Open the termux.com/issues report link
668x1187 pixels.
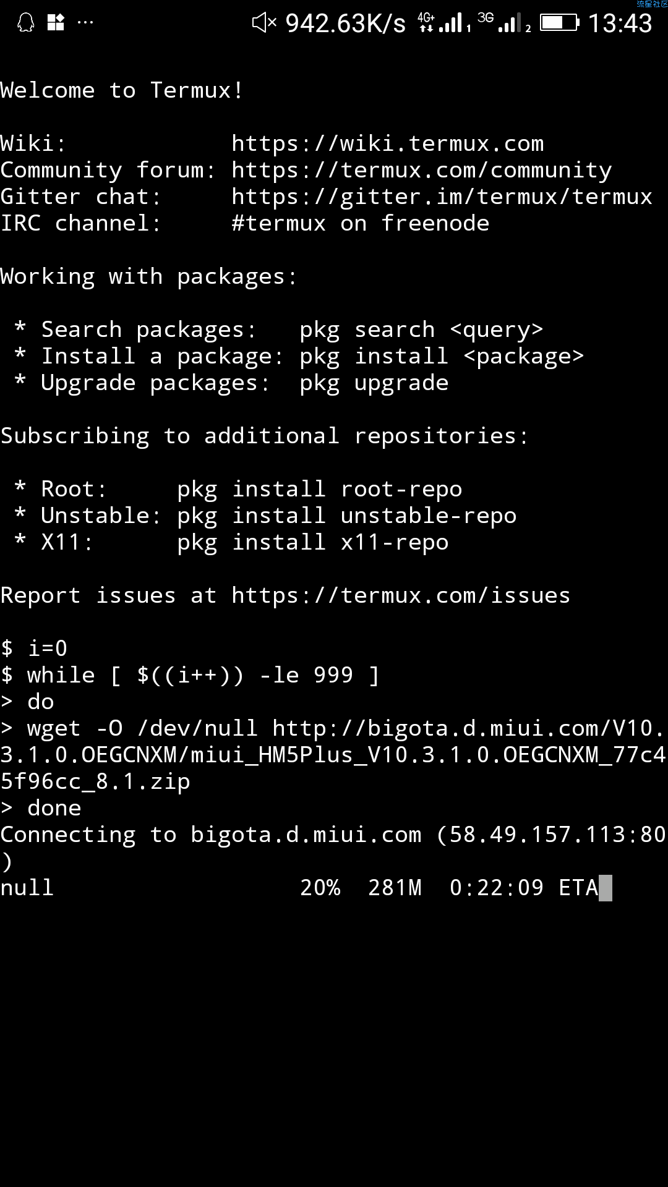click(401, 595)
